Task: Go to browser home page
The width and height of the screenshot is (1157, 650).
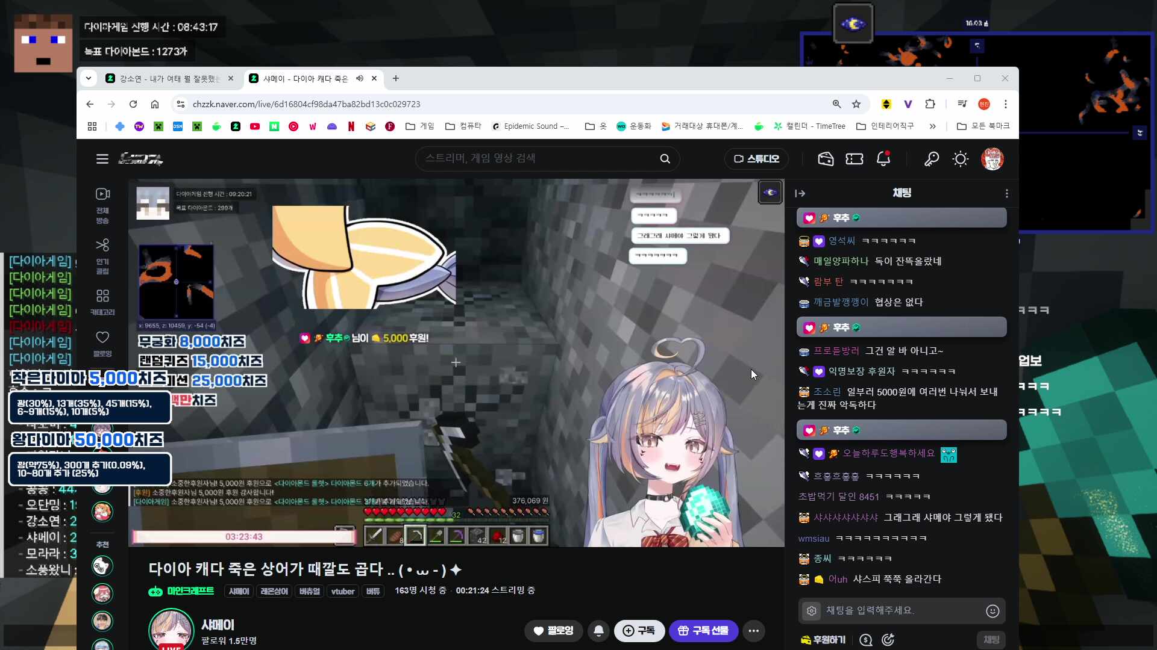Action: click(155, 104)
